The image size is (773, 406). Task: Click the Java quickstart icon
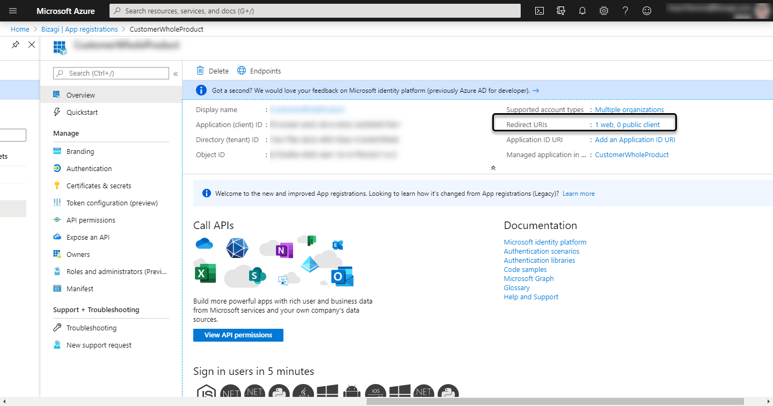click(x=303, y=392)
